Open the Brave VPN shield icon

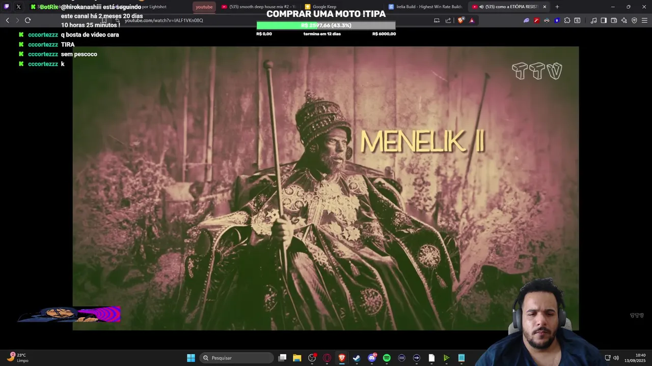(x=634, y=20)
